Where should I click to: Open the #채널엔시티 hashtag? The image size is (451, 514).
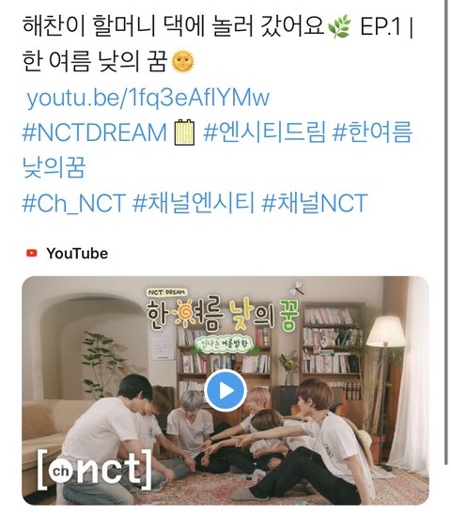[x=194, y=203]
